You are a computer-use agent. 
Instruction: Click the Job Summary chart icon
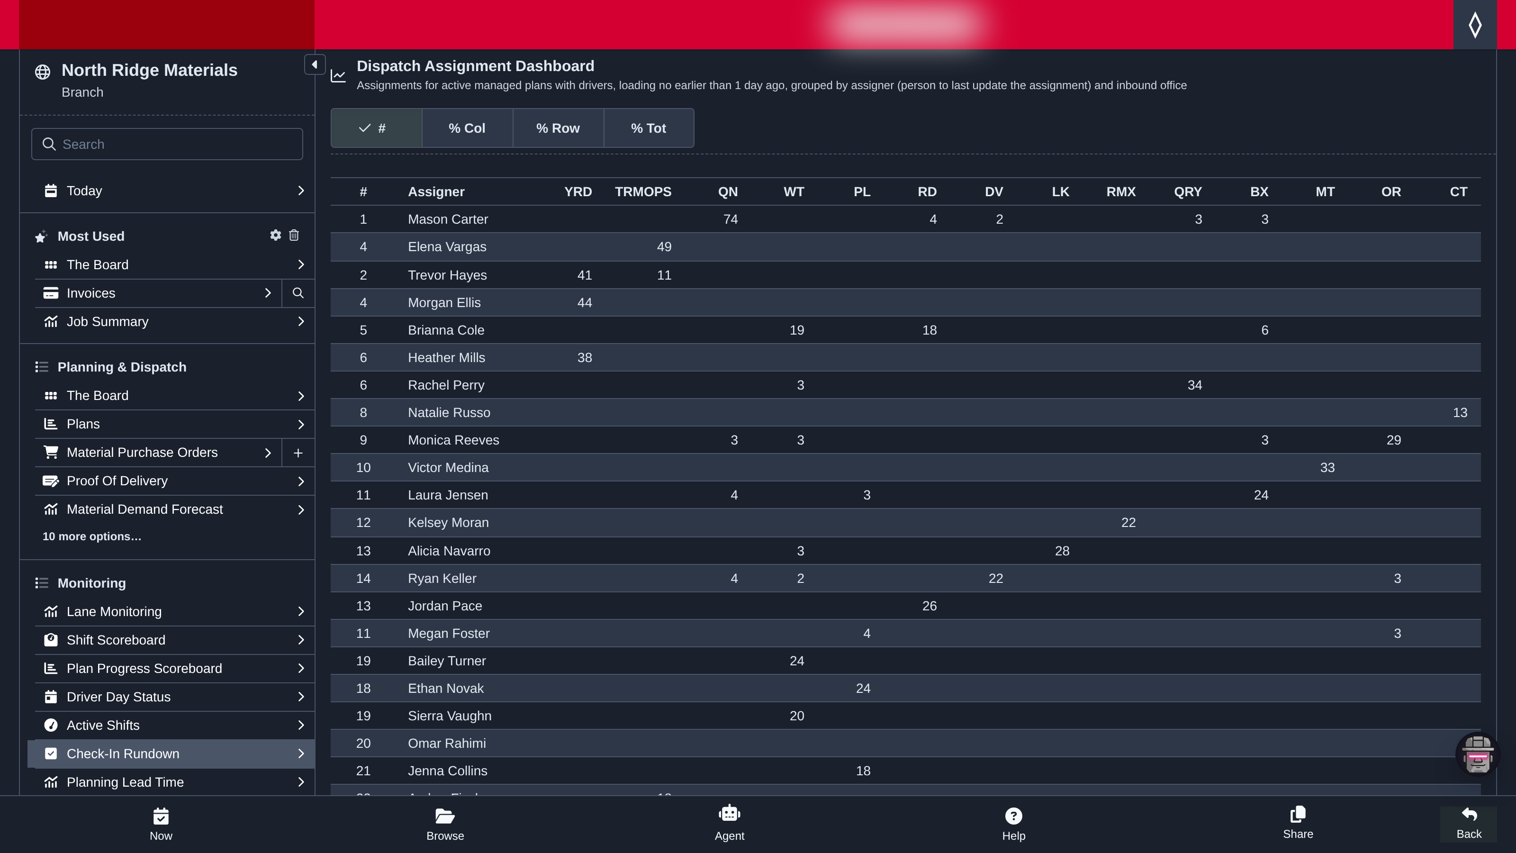point(51,322)
